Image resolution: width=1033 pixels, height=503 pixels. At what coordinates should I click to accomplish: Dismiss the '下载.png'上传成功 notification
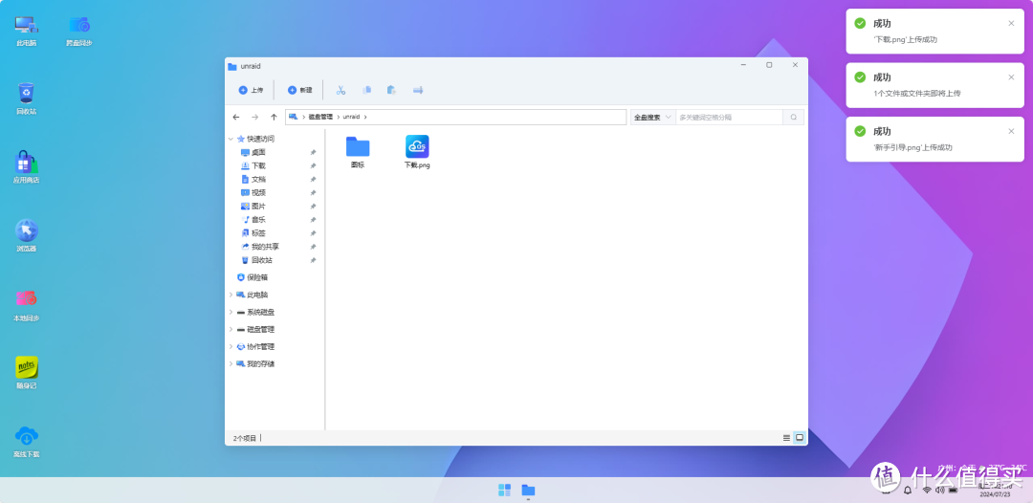click(1011, 23)
